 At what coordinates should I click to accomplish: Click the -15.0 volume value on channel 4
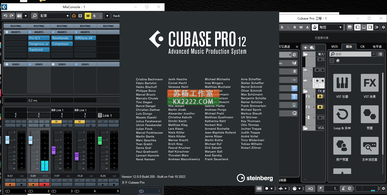80,176
